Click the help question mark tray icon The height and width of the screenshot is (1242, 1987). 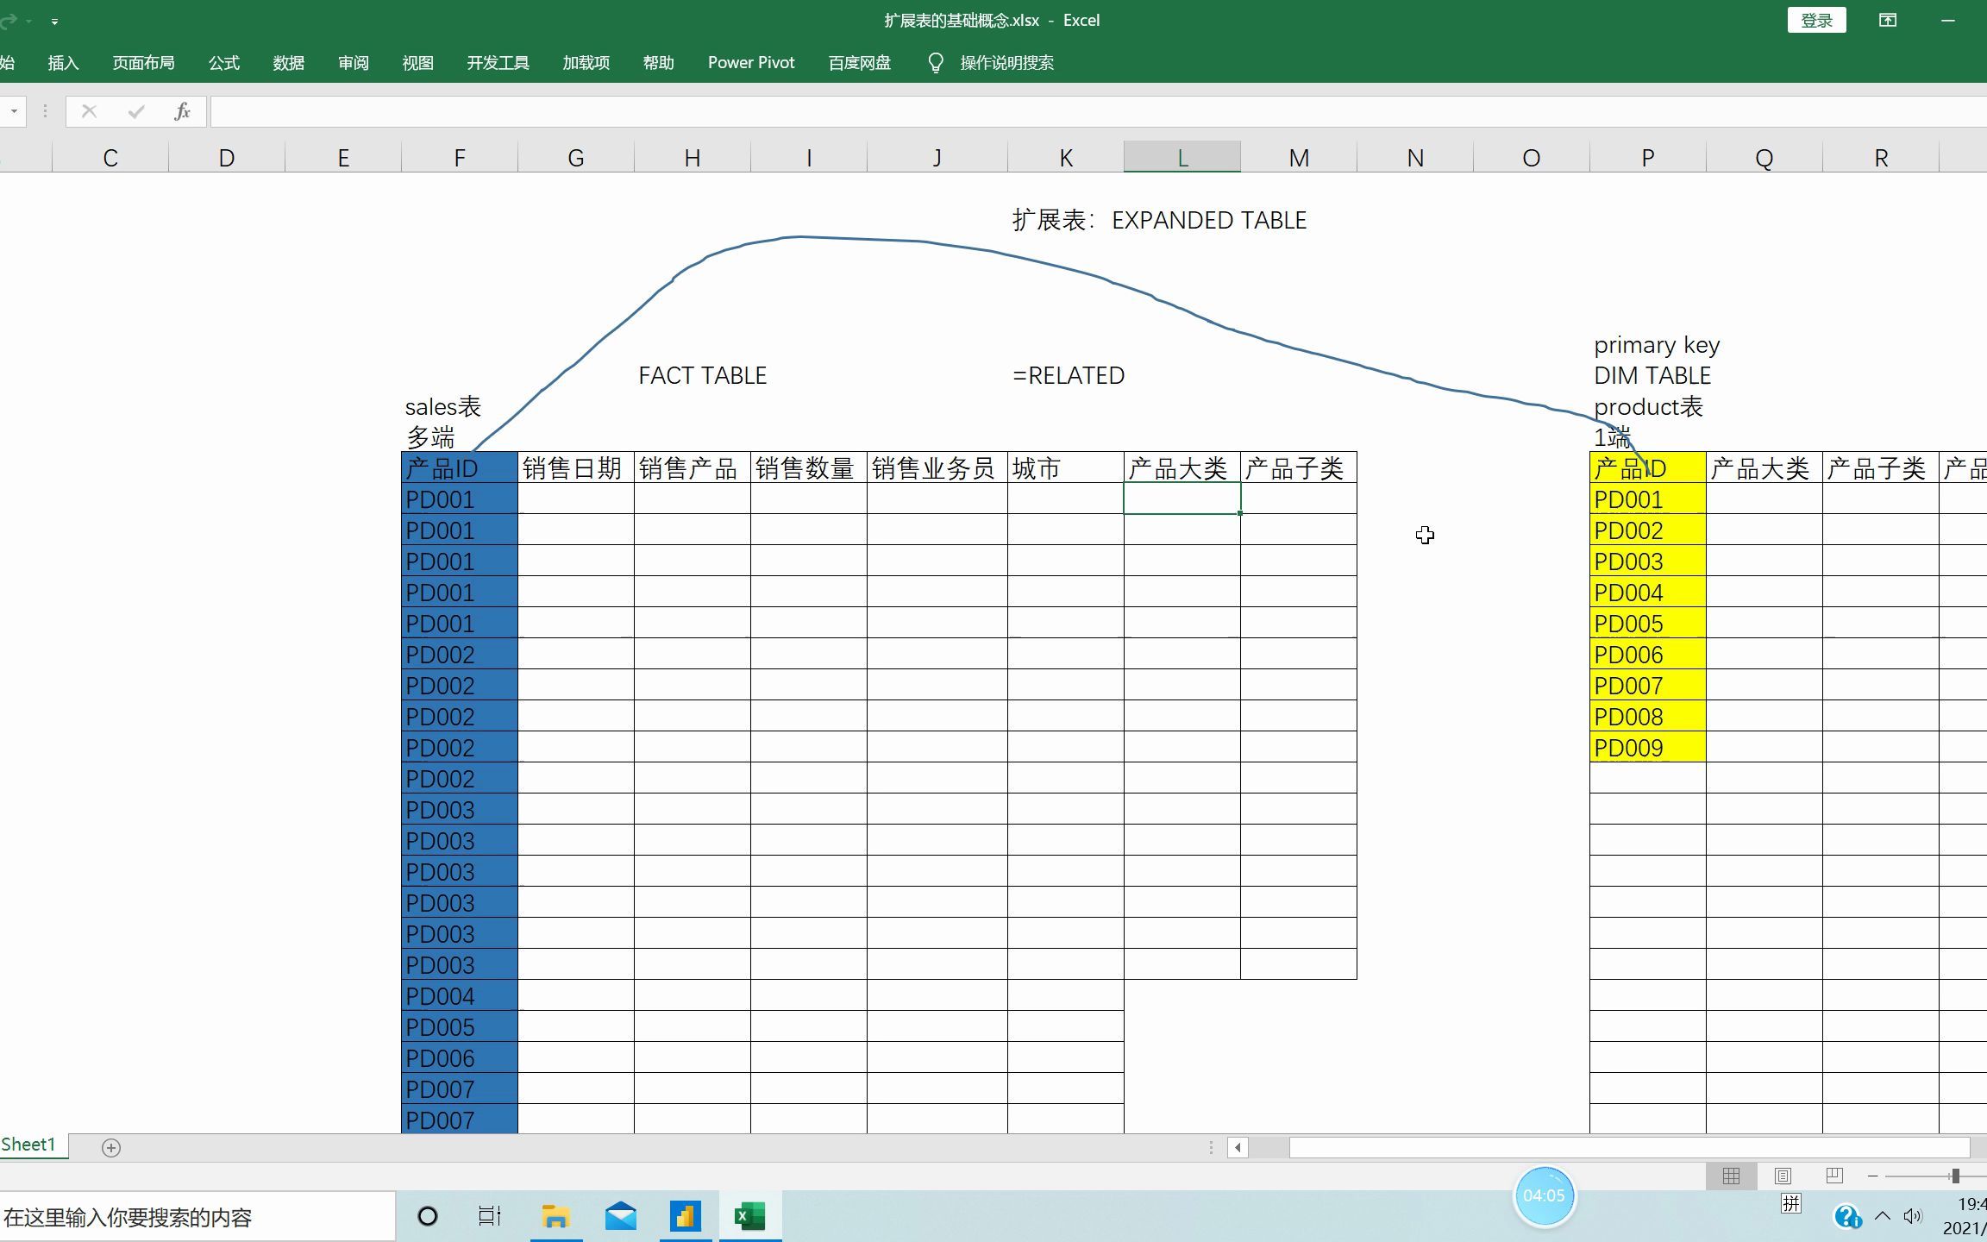pyautogui.click(x=1846, y=1216)
